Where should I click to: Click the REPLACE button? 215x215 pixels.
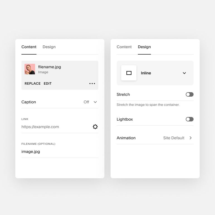tap(33, 84)
